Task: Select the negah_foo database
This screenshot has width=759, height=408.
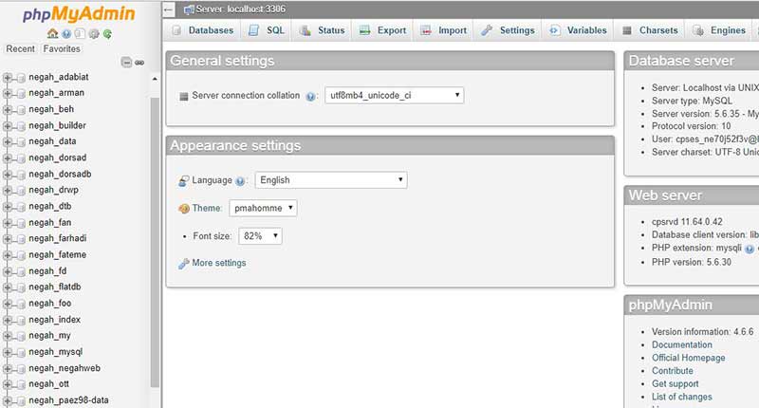Action: [50, 303]
